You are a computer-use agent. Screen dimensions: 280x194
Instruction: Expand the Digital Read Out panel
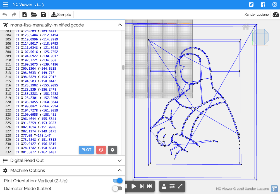tap(120, 161)
